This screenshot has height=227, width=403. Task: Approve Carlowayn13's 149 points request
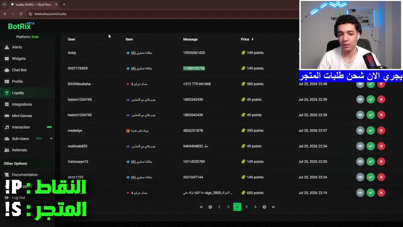tap(371, 161)
